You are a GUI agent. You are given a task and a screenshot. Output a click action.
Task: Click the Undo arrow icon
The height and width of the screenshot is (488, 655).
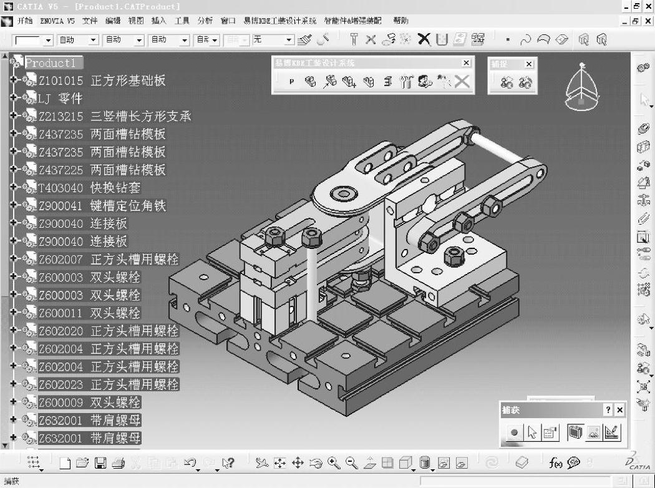190,463
